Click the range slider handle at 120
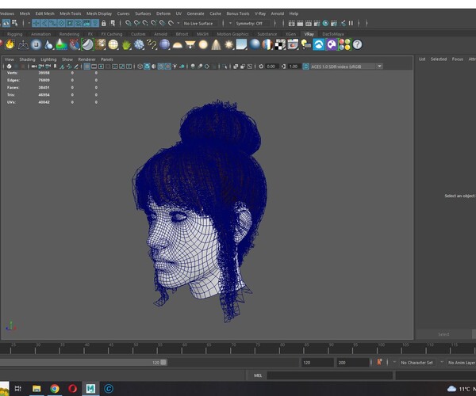 pyautogui.click(x=163, y=363)
